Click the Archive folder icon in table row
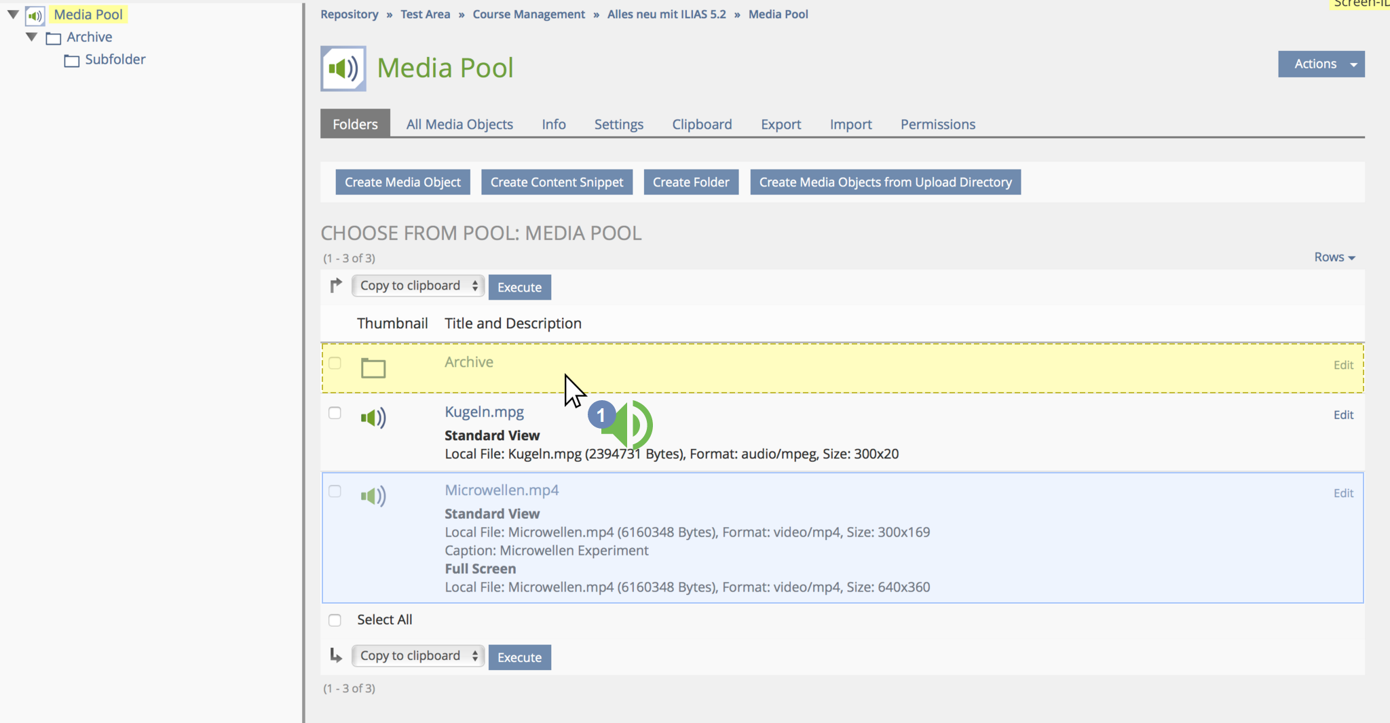1390x723 pixels. tap(373, 368)
